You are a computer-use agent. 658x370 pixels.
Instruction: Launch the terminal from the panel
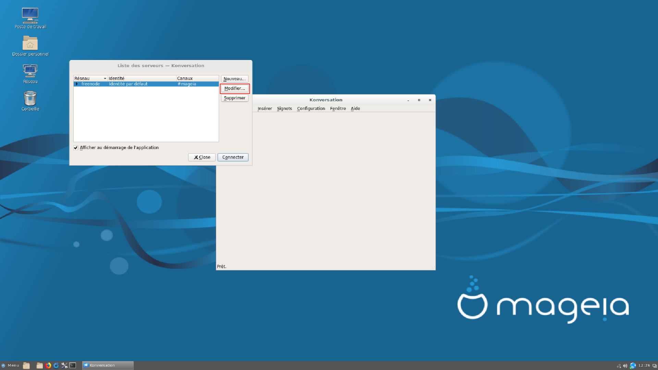[x=73, y=366]
